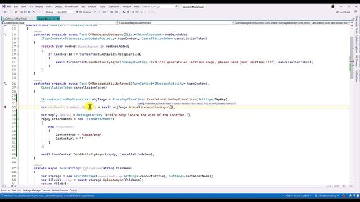Open the View menu
The height and width of the screenshot is (202, 360).
[24, 7]
